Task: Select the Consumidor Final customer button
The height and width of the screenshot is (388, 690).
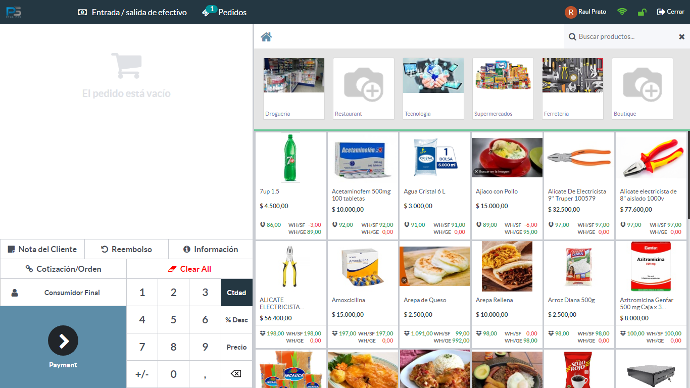Action: [63, 293]
